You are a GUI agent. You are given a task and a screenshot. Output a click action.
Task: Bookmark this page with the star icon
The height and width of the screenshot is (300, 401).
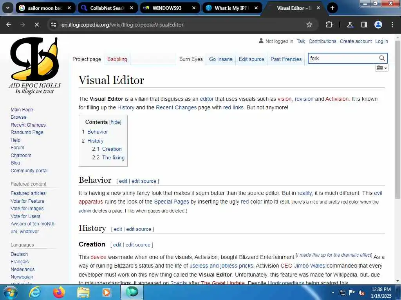(309, 25)
